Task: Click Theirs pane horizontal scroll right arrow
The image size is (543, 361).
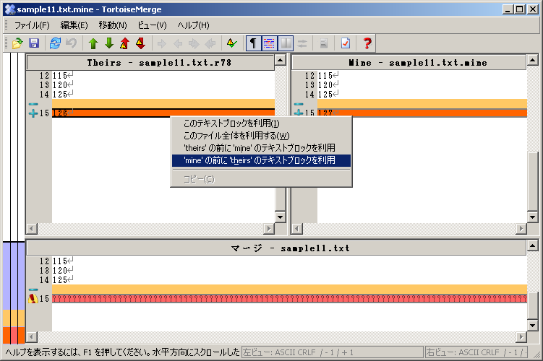Action: click(269, 229)
